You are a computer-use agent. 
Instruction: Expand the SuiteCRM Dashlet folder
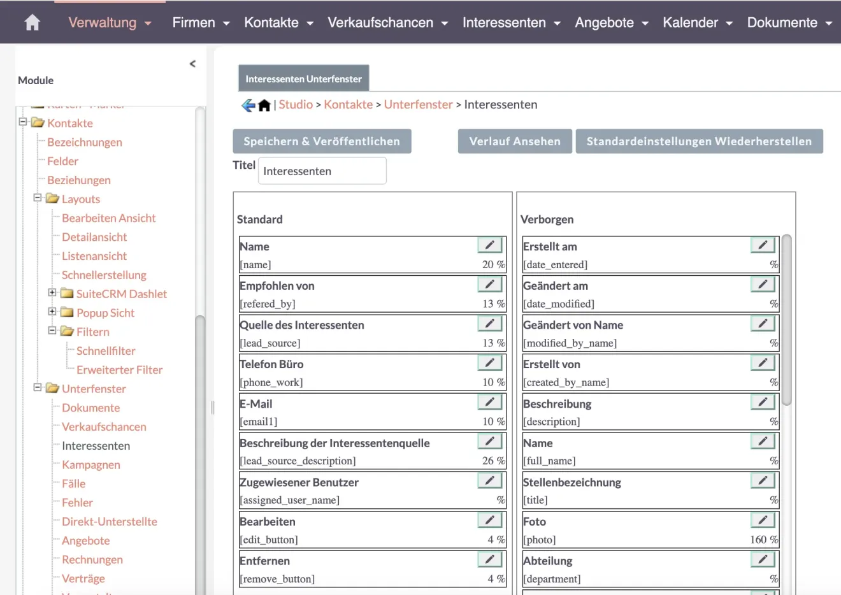point(53,294)
